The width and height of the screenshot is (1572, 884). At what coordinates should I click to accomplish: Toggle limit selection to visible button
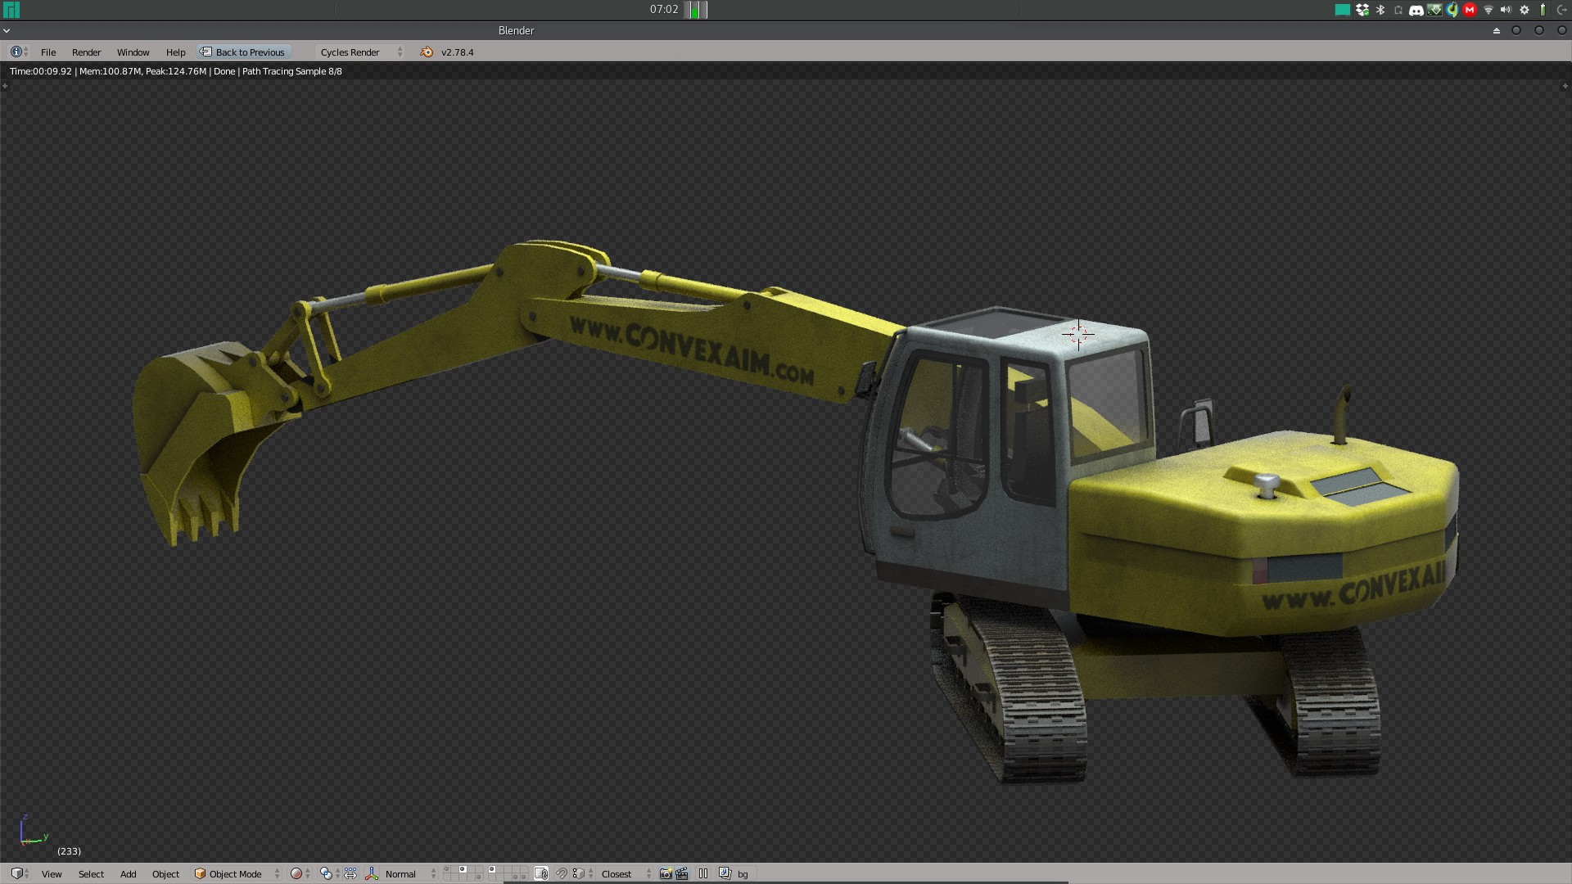click(540, 873)
